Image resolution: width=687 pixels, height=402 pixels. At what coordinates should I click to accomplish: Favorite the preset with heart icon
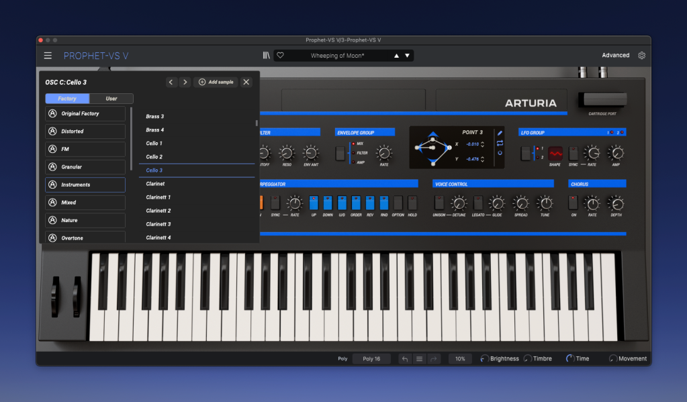(x=281, y=56)
